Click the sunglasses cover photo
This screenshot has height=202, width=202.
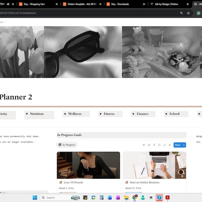pos(83,52)
